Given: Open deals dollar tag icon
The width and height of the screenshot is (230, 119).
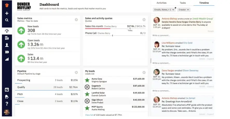Looking at the screenshot, I should coord(7,52).
